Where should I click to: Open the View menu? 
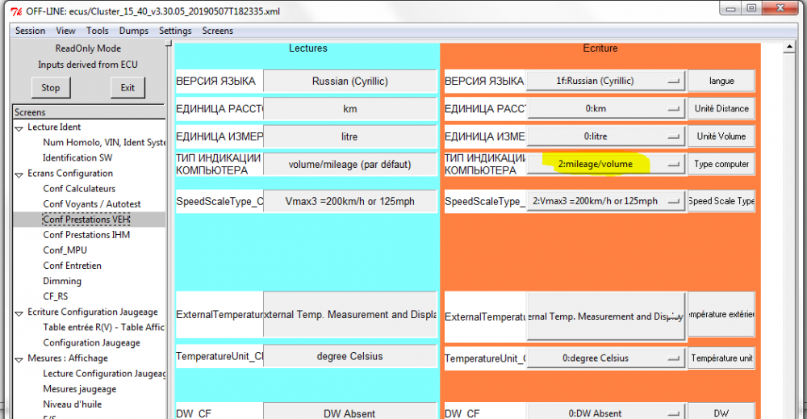[x=65, y=31]
